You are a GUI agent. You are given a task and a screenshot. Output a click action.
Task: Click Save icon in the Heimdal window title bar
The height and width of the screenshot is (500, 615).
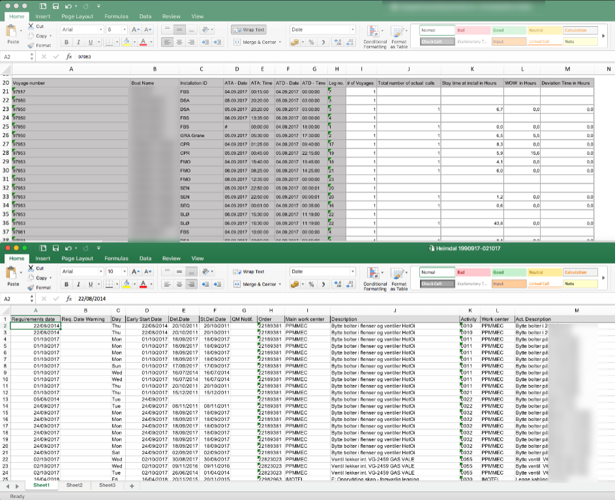tap(55, 248)
